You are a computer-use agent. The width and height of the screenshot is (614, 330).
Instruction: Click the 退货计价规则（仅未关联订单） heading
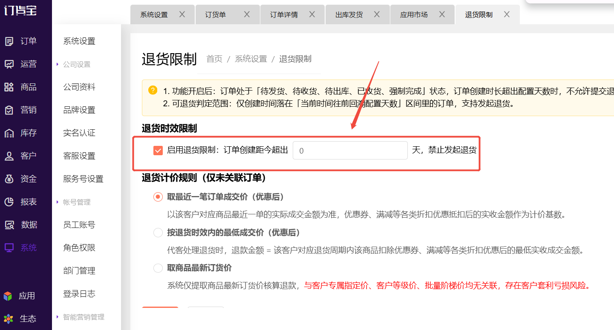click(205, 178)
